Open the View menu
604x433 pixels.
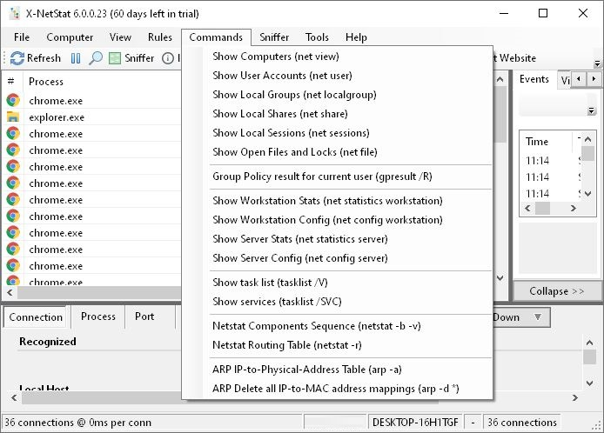[120, 37]
